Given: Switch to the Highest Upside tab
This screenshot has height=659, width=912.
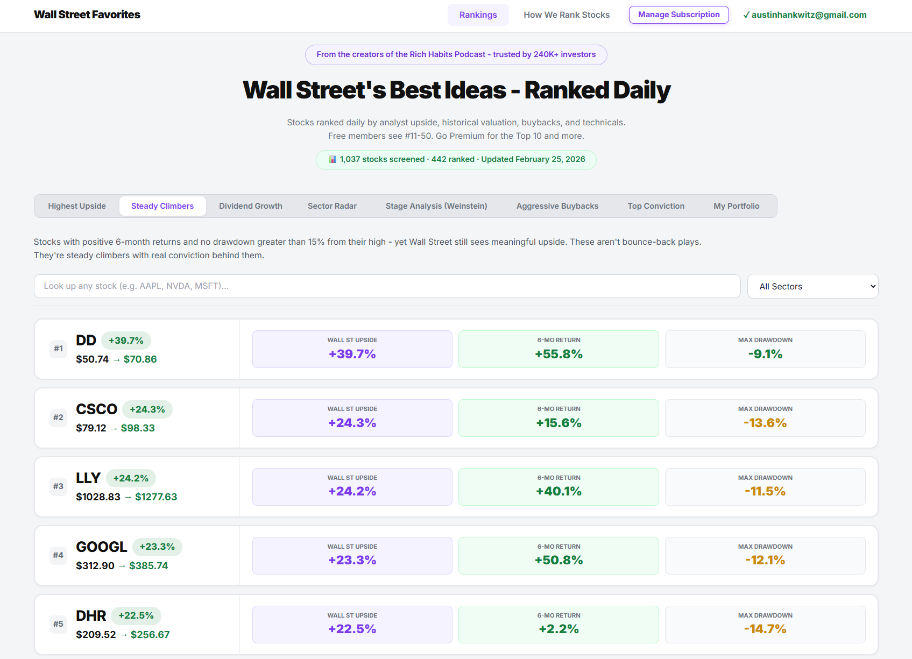Looking at the screenshot, I should click(77, 206).
